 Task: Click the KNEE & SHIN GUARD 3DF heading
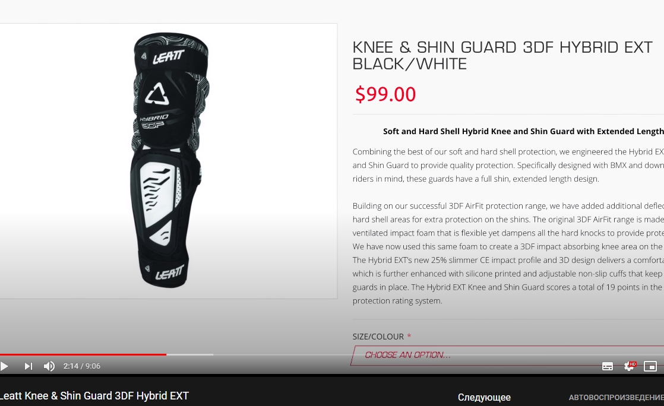502,55
